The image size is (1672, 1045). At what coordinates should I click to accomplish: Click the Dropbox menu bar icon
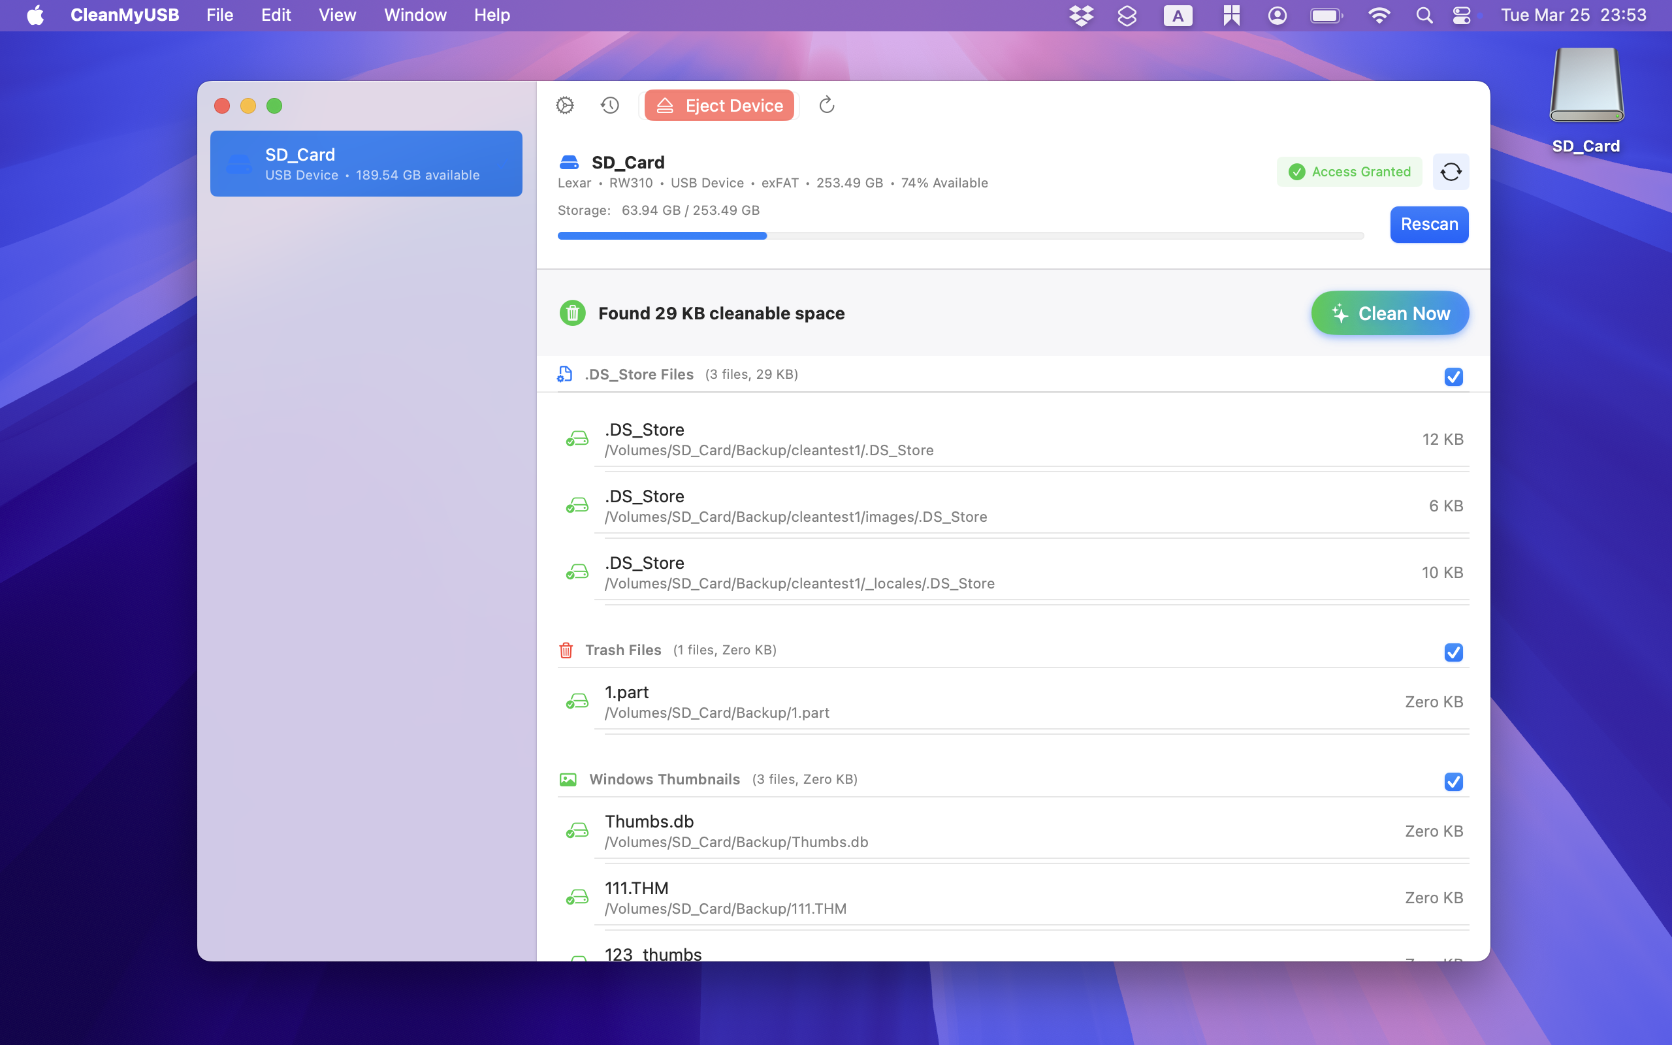point(1080,15)
